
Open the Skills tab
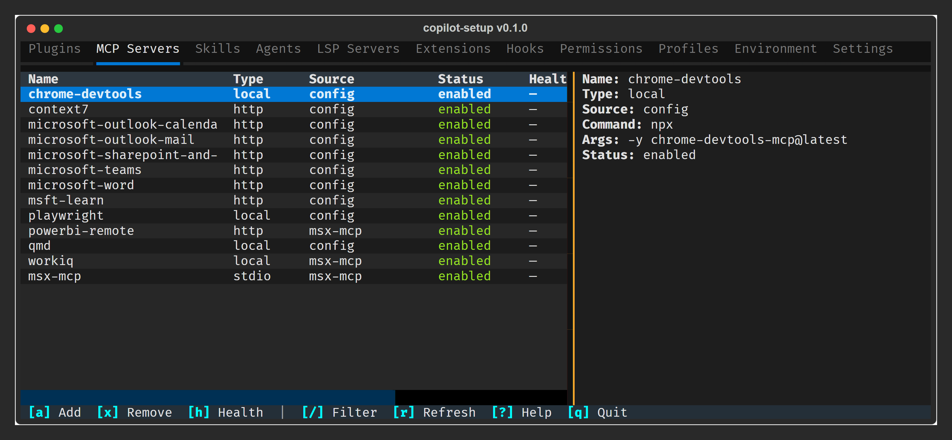point(218,49)
